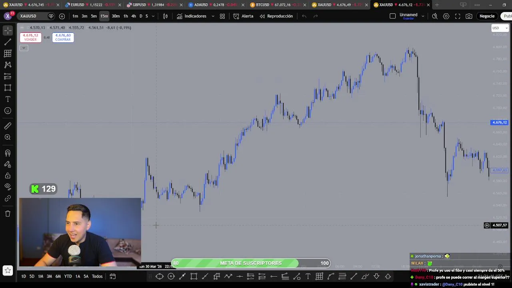Switch to 3m timeframe
Viewport: 512px width, 288px height.
(x=84, y=16)
